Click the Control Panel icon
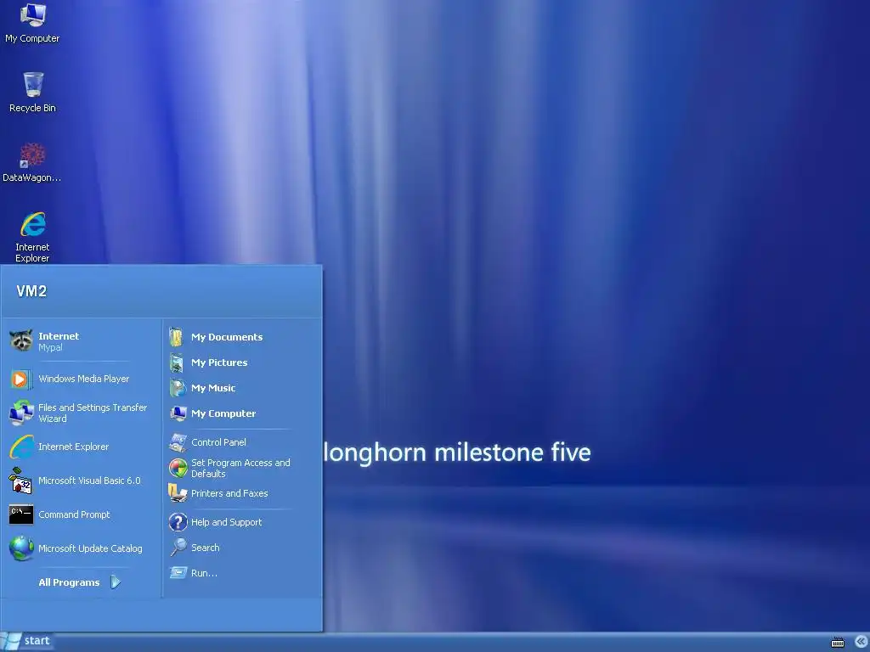This screenshot has height=652, width=870. point(178,442)
